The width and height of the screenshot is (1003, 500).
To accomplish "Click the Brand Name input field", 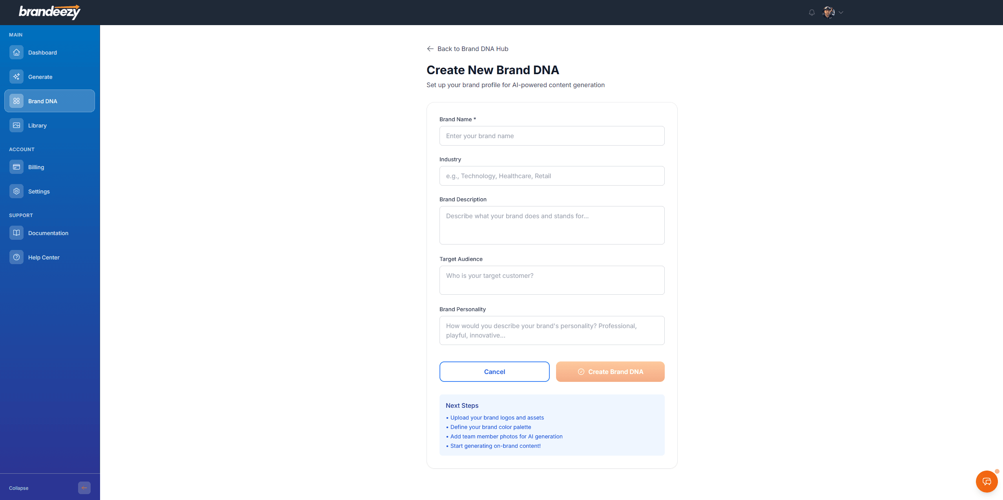I will (551, 135).
